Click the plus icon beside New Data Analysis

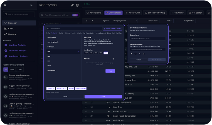coord(6,45)
